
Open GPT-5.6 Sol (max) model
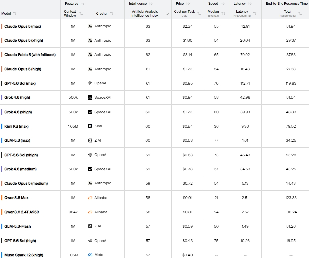[x=20, y=83]
